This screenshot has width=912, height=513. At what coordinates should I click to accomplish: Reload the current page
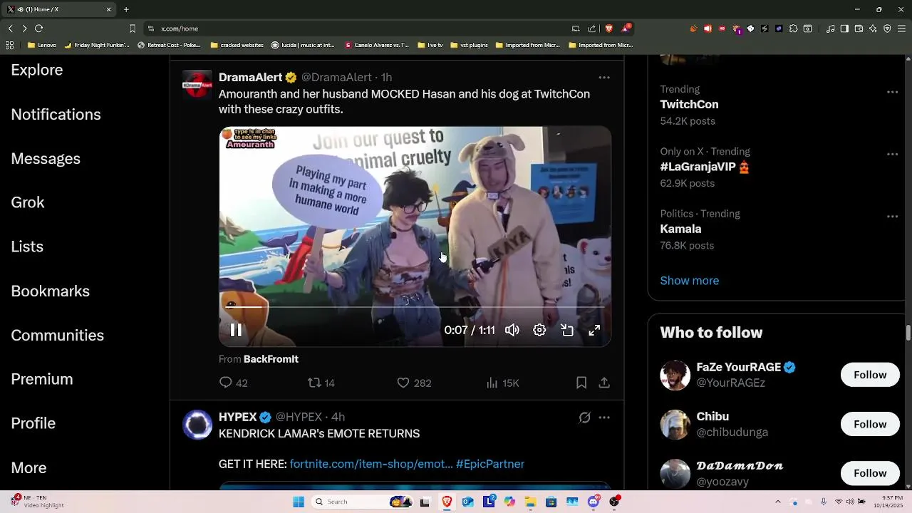click(x=38, y=28)
